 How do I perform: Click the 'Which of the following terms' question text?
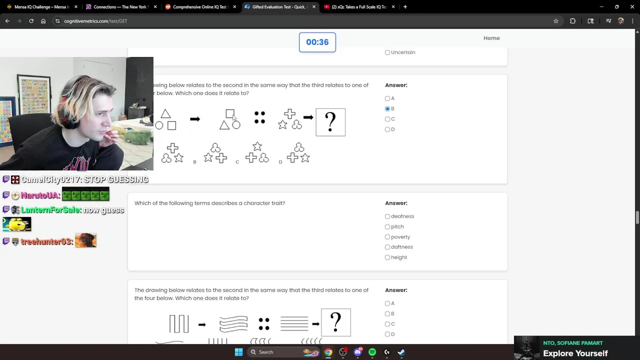(x=209, y=203)
